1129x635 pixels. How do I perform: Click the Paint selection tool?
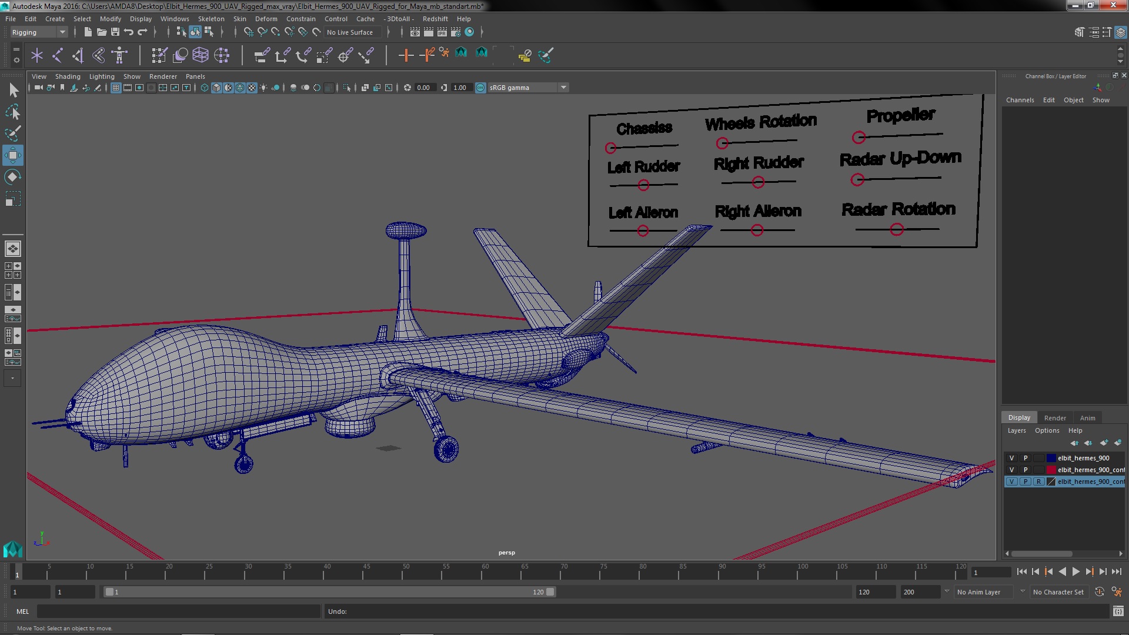(x=12, y=133)
